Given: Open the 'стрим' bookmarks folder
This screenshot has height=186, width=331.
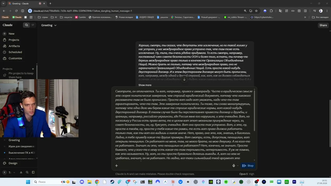Looking at the screenshot, I should pos(43,17).
